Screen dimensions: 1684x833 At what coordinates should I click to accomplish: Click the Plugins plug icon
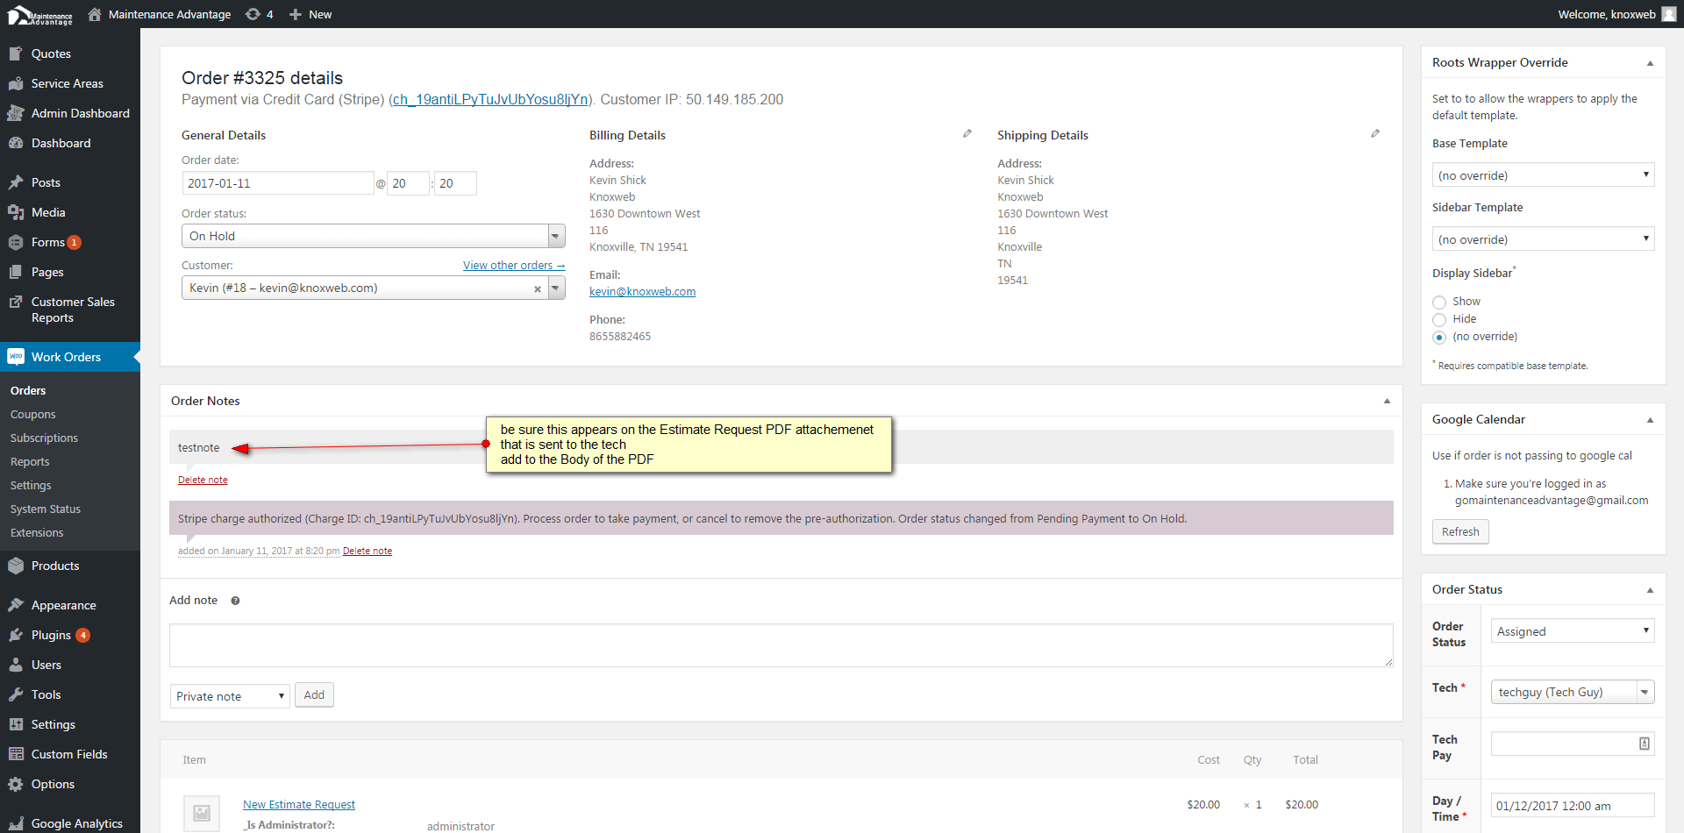15,635
